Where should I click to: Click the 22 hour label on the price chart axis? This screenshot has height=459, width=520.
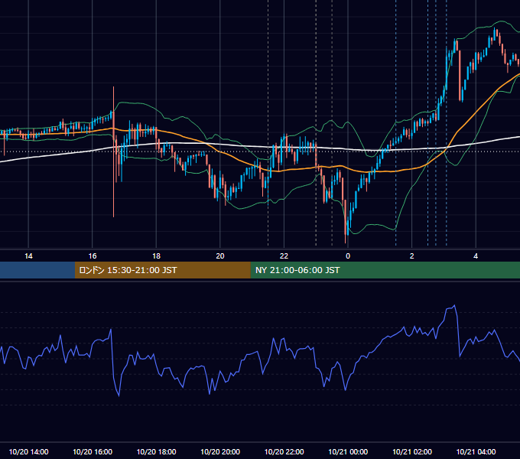tap(284, 256)
